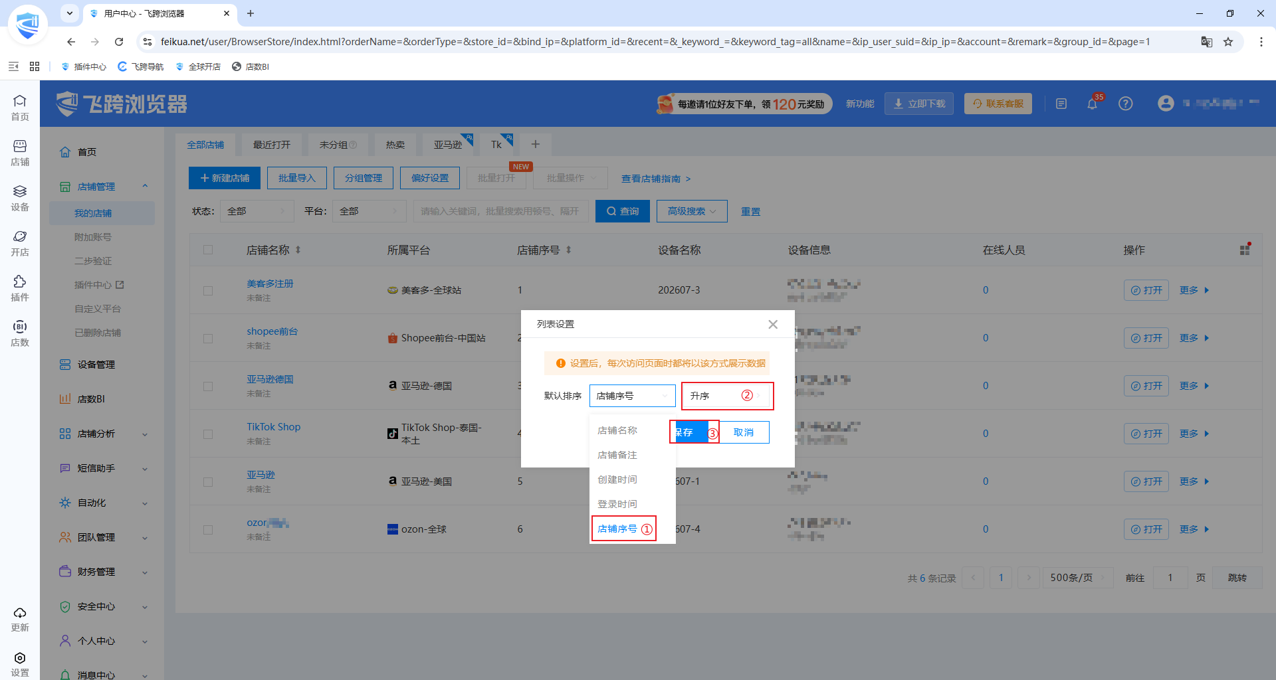
Task: Select the 美客多注册 store checkbox
Action: tap(208, 290)
